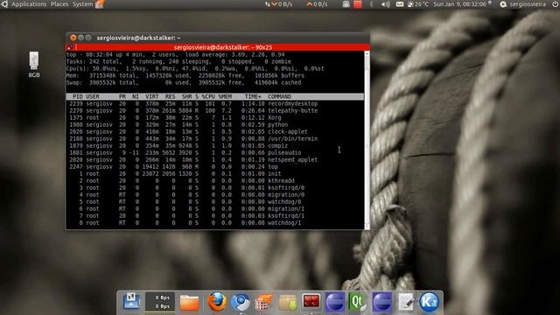Open the System menu

82,3
